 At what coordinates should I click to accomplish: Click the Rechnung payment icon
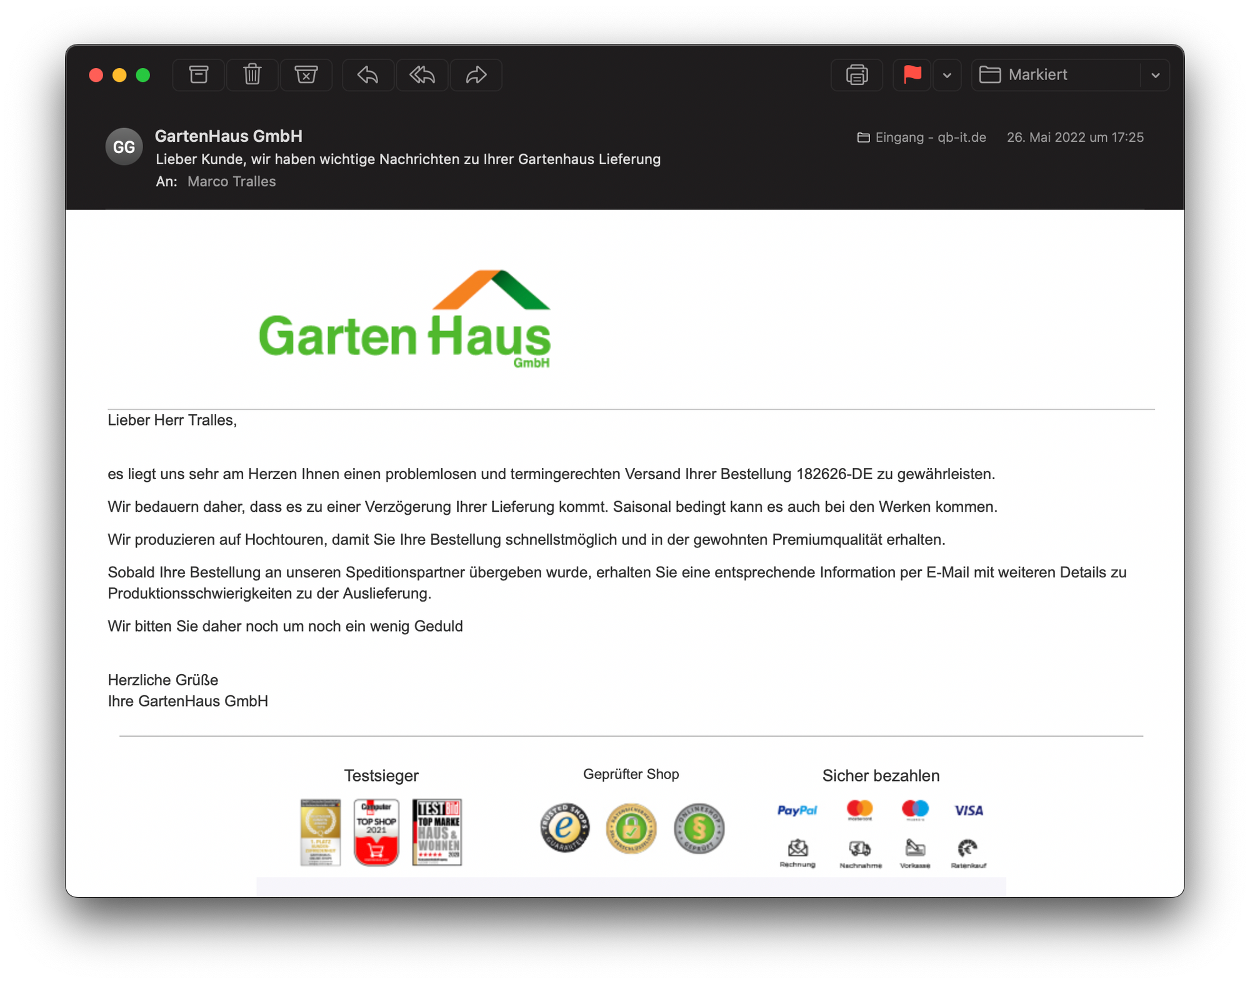tap(797, 853)
